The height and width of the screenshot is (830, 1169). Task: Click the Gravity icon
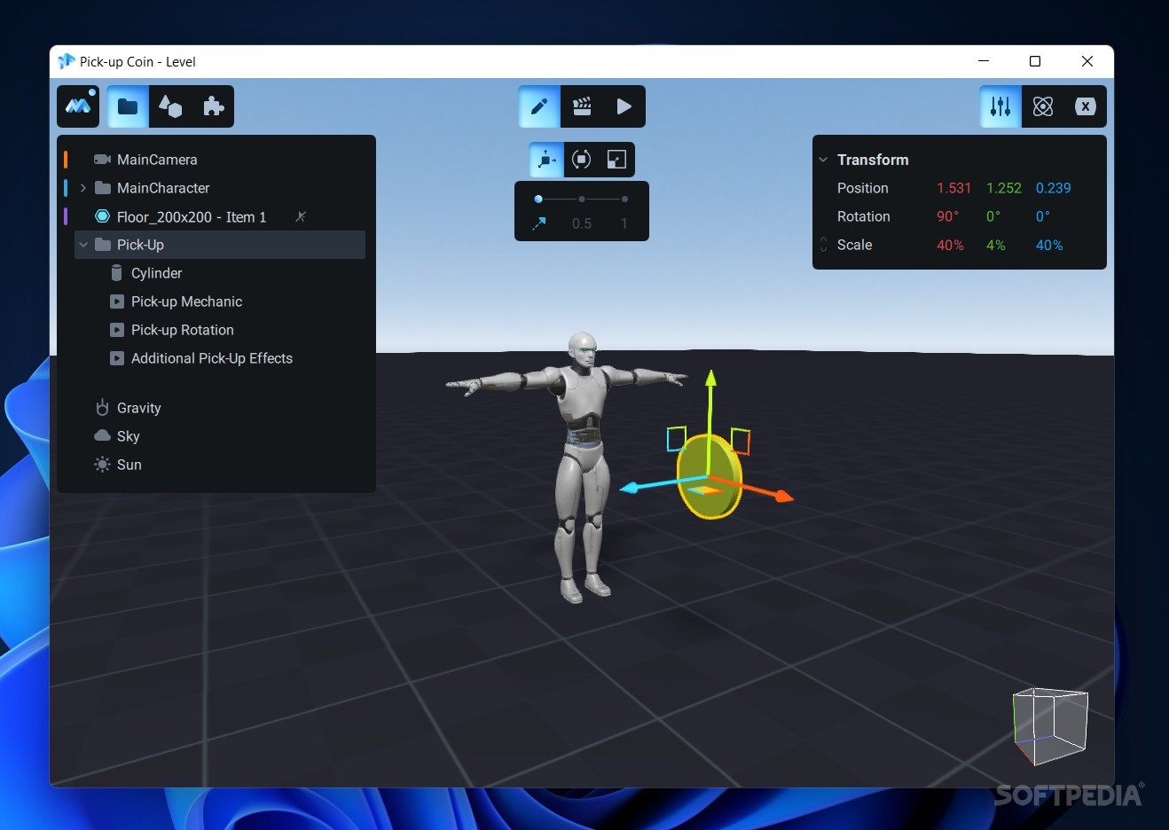click(102, 407)
